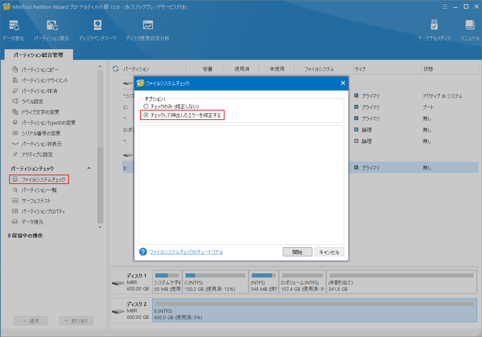
Task: Click the キャンセル button
Action: (329, 252)
